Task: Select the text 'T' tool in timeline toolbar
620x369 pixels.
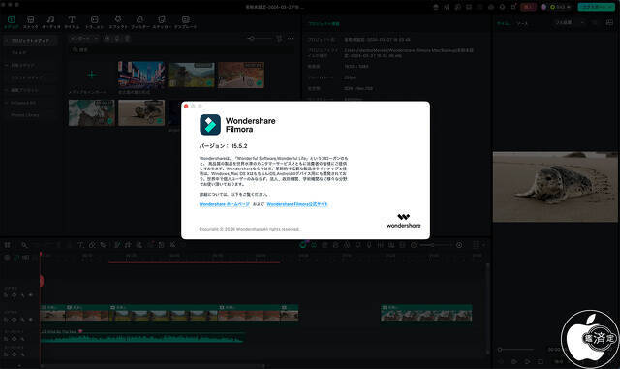Action: click(80, 245)
